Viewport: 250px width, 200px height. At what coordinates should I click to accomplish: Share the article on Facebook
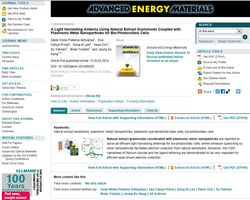[x=223, y=91]
